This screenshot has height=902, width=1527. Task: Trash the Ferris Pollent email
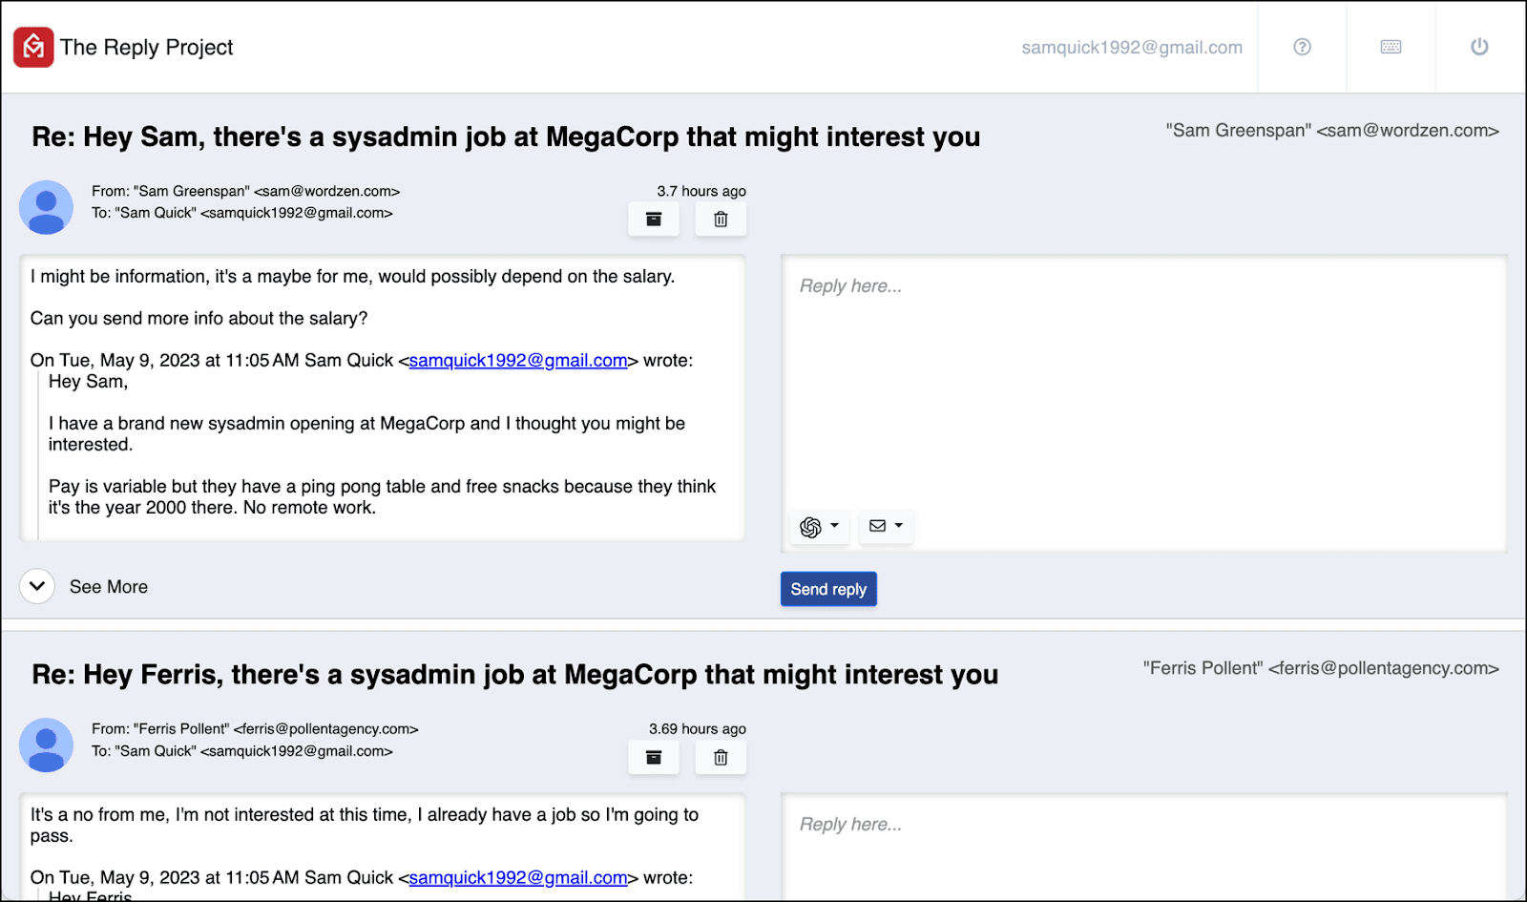(x=721, y=757)
